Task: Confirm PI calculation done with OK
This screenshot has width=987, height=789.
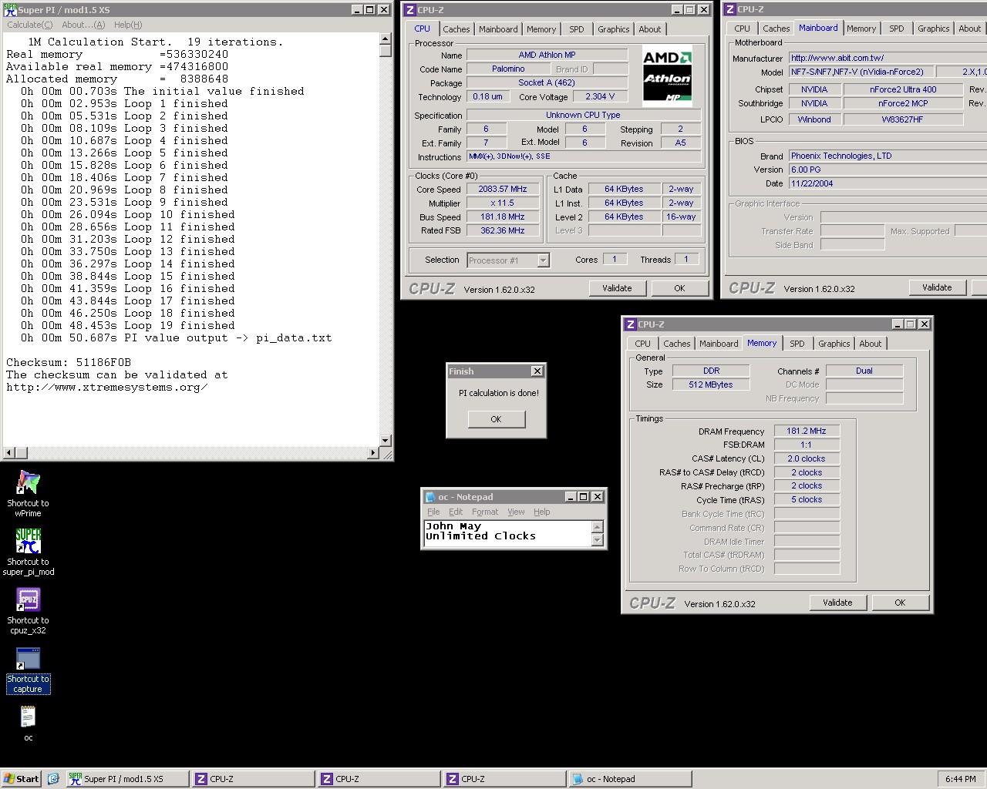Action: pyautogui.click(x=496, y=419)
